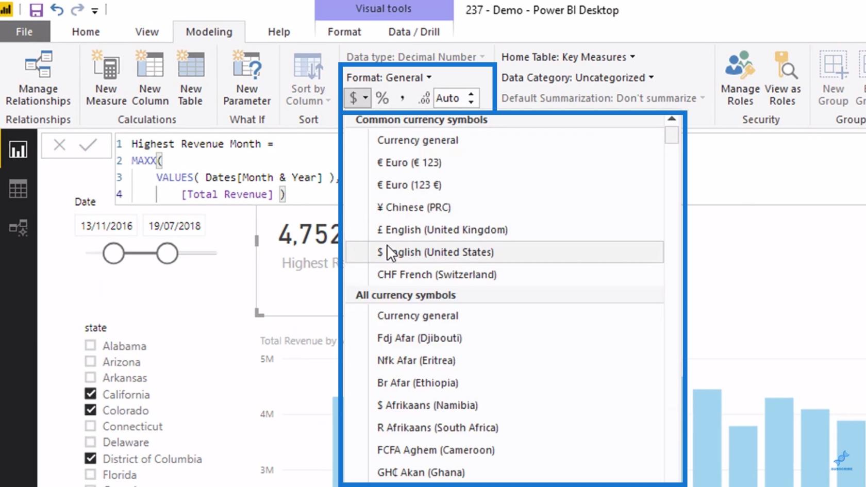866x487 pixels.
Task: Choose € Euro (123 €) format
Action: tap(505, 185)
